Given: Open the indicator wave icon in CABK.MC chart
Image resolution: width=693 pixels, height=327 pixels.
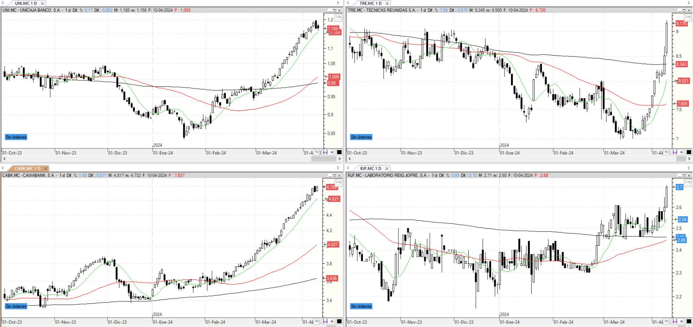Looking at the screenshot, I should 317,321.
